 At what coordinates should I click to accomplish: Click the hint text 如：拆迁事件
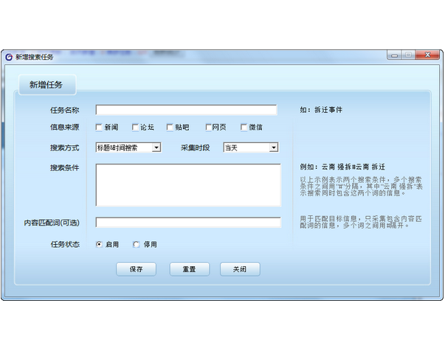point(321,110)
